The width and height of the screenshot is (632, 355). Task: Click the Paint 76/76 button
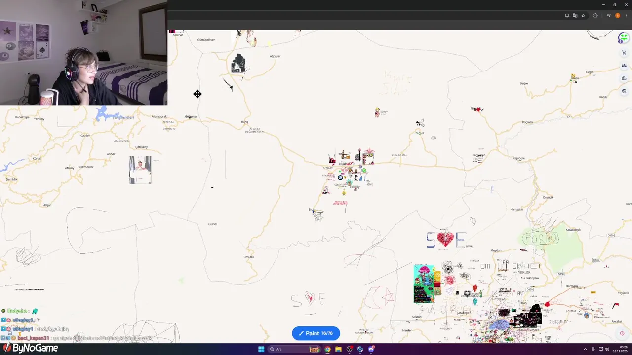(x=316, y=333)
